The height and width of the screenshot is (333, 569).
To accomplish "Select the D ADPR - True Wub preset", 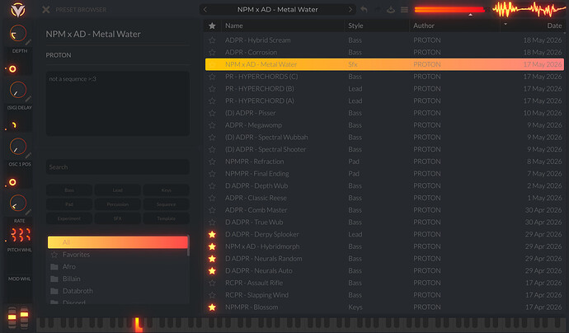I will (x=384, y=223).
